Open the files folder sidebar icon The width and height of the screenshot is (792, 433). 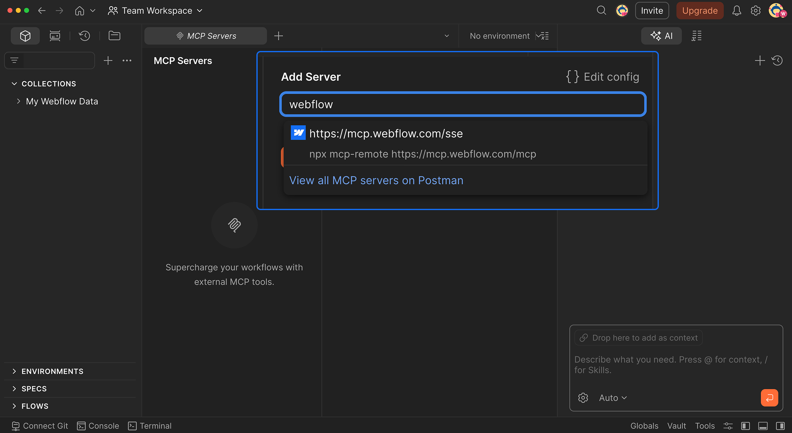[x=115, y=36]
